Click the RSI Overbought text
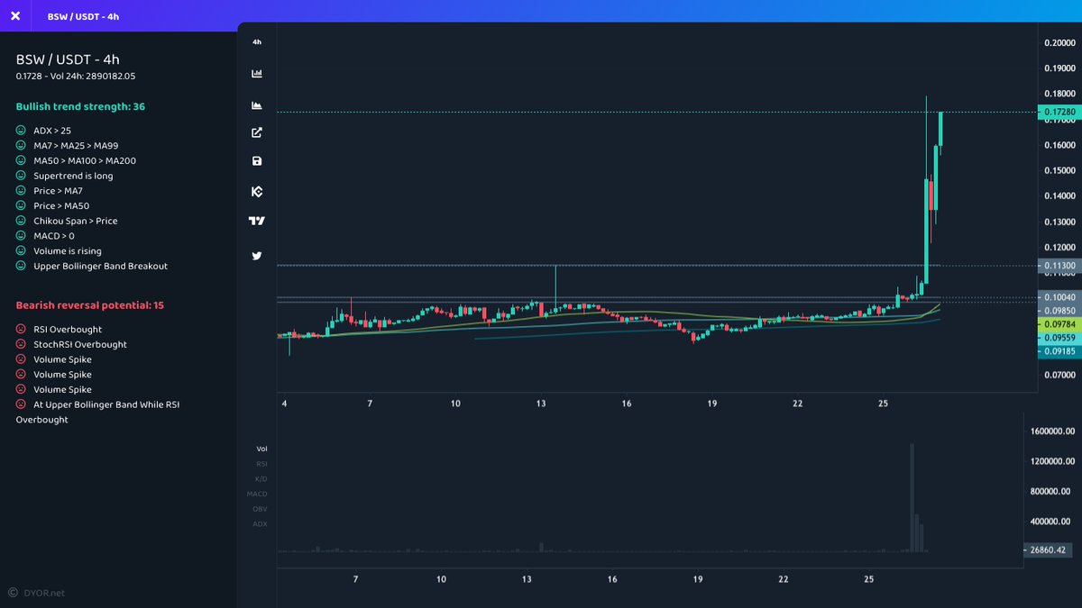 (x=68, y=329)
